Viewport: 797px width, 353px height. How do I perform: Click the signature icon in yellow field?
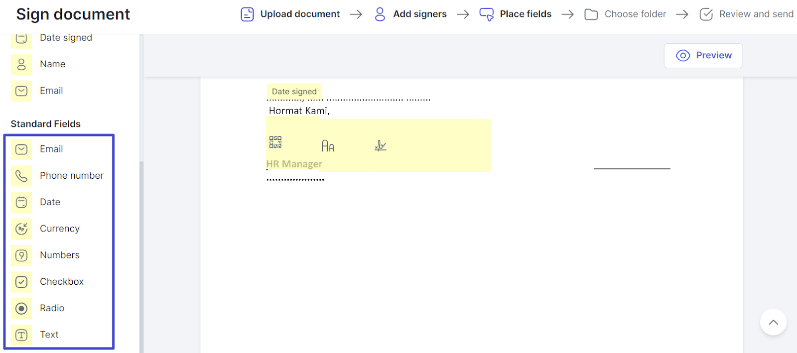pos(381,146)
